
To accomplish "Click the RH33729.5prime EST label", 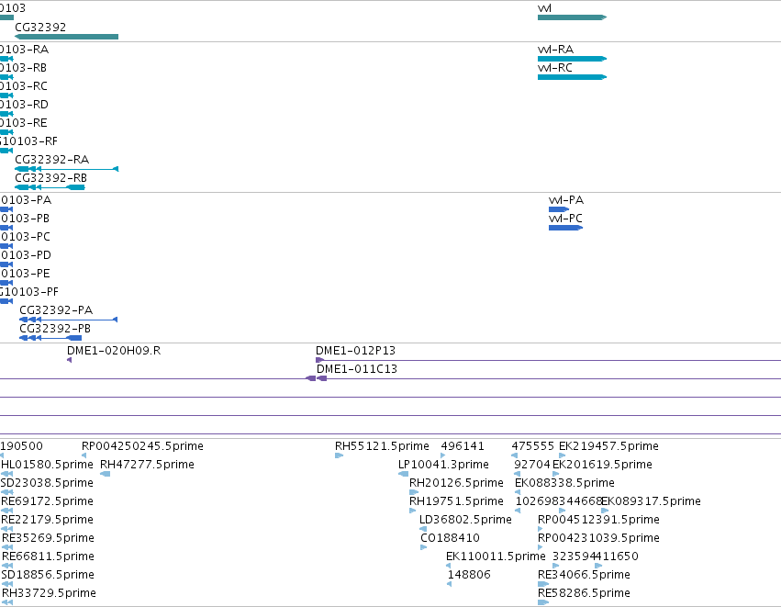I will 50,593.
